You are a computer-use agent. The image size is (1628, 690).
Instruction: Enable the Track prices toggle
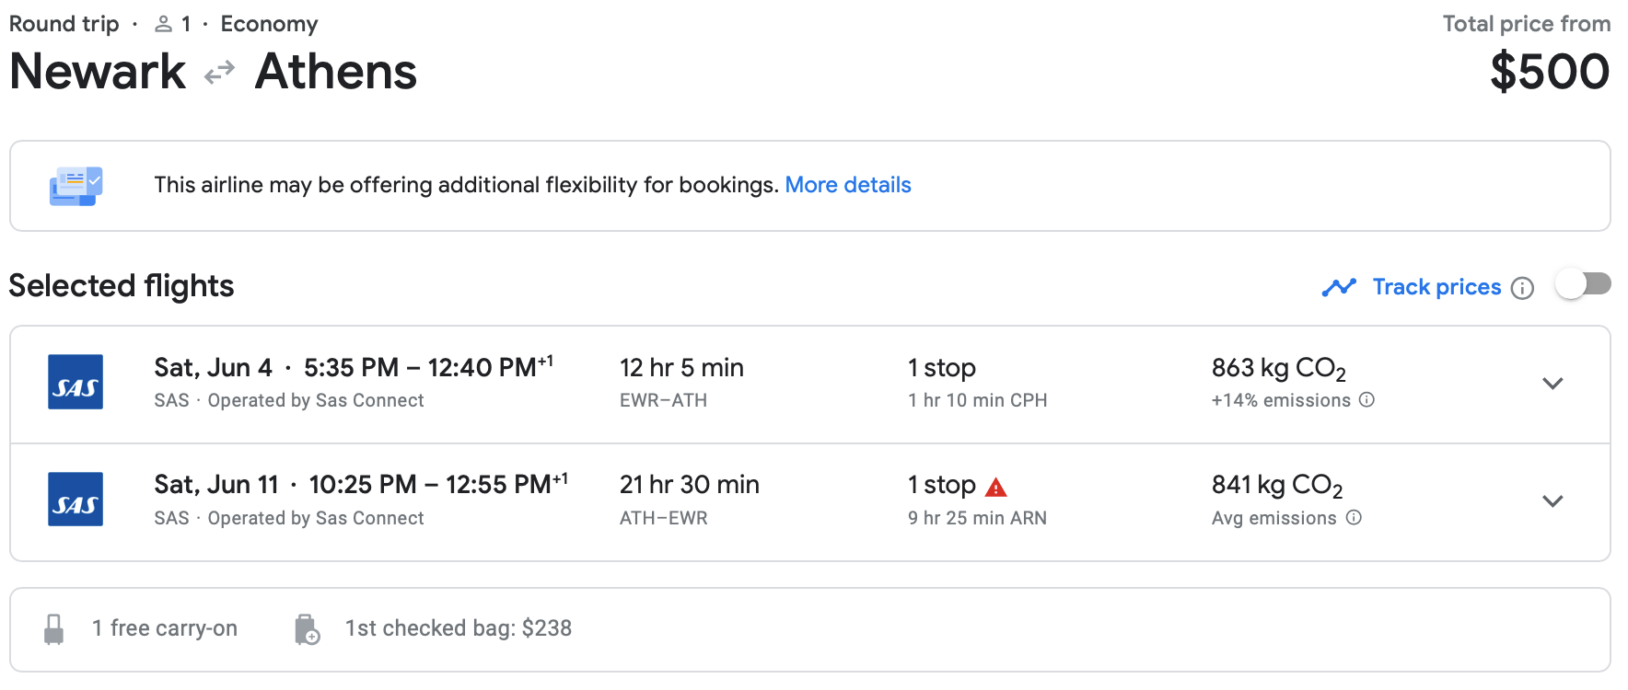[x=1583, y=284]
